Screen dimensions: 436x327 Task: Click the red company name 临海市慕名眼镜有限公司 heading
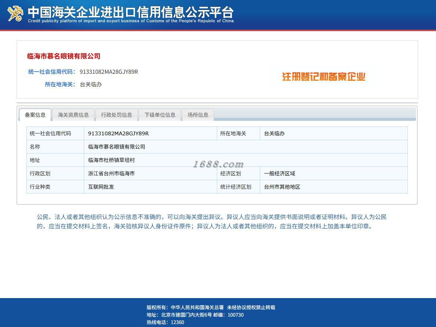[x=64, y=56]
